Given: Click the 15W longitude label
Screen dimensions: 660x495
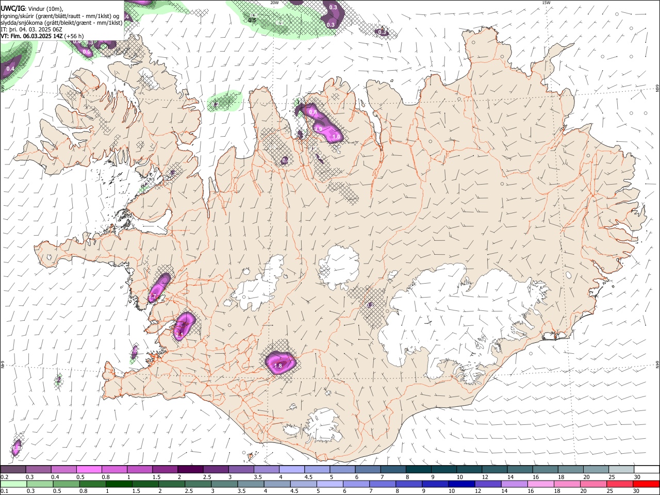Looking at the screenshot, I should coord(546,3).
